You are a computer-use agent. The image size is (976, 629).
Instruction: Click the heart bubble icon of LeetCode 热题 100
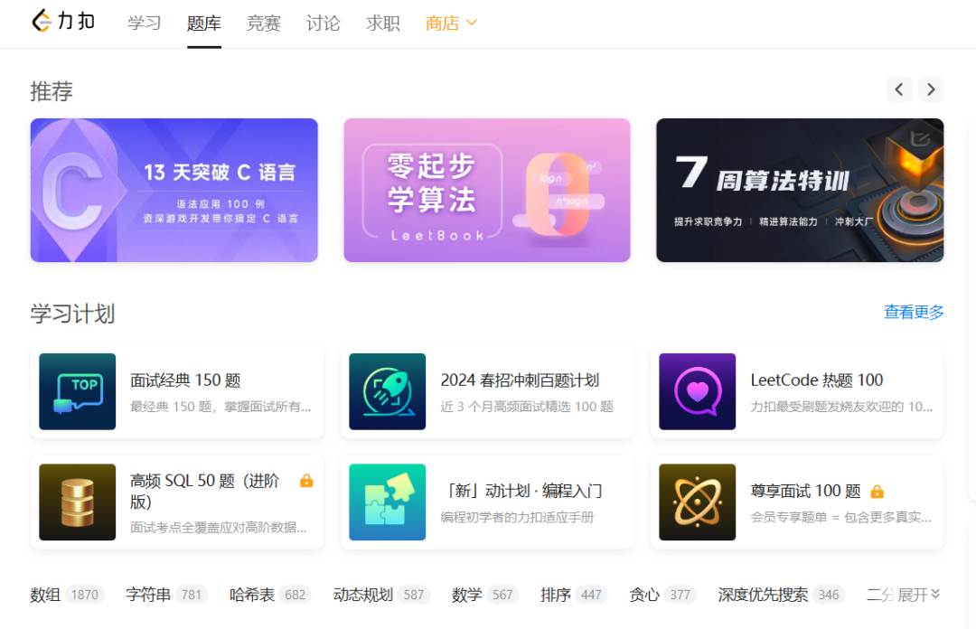697,391
